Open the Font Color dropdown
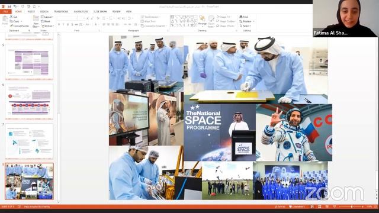This screenshot has height=213, width=379. click(x=97, y=24)
